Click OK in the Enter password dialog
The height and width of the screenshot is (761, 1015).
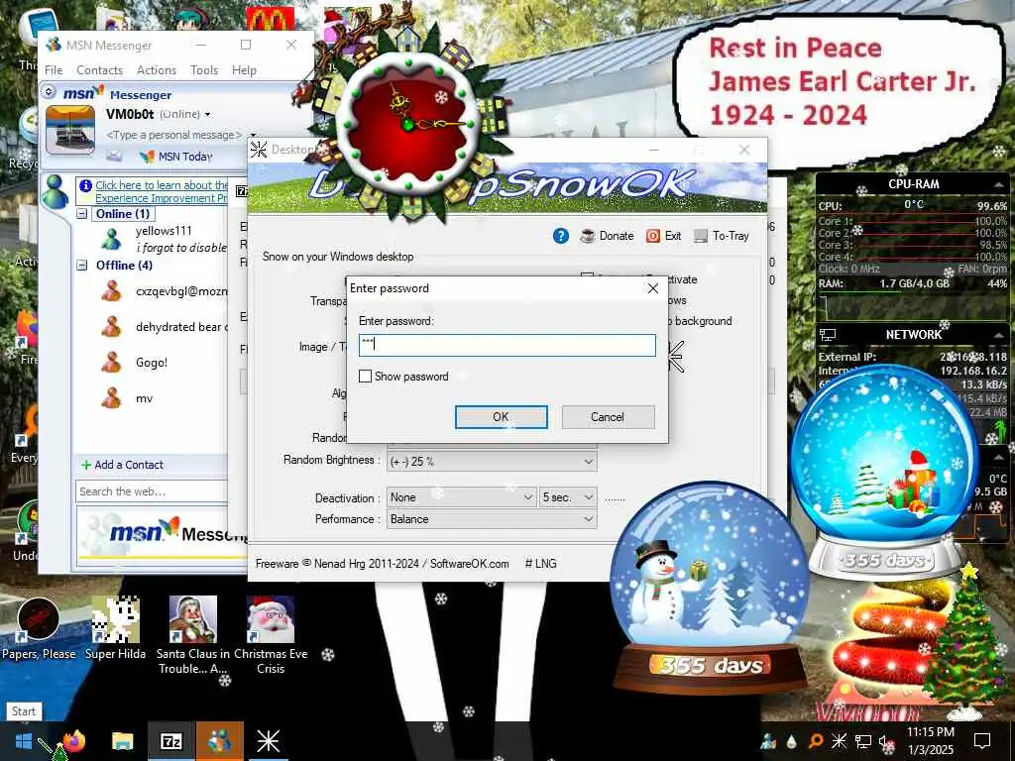point(501,417)
